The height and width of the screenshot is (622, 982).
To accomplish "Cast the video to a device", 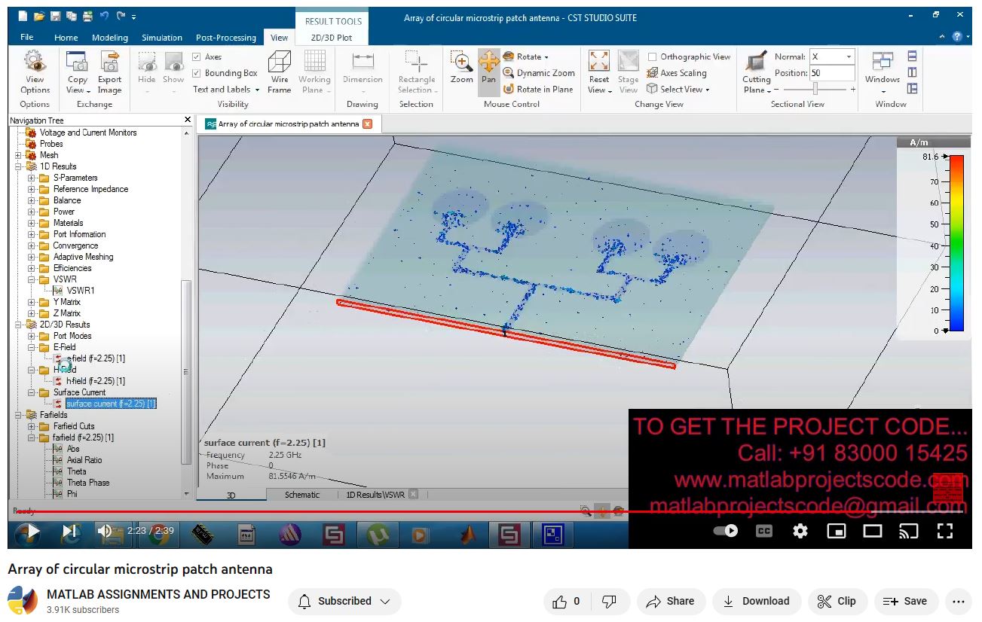I will coord(909,531).
